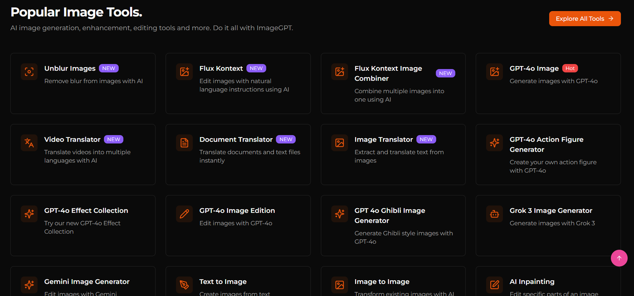Viewport: 634px width, 296px height.
Task: Click the NEW badge on Image Combiner card
Action: (x=445, y=73)
